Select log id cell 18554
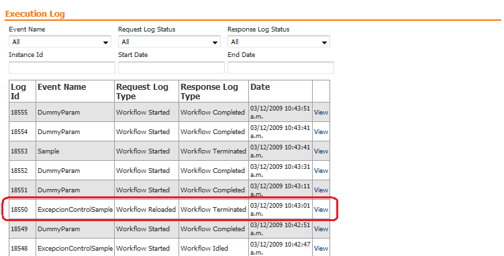504x256 pixels. 22,132
